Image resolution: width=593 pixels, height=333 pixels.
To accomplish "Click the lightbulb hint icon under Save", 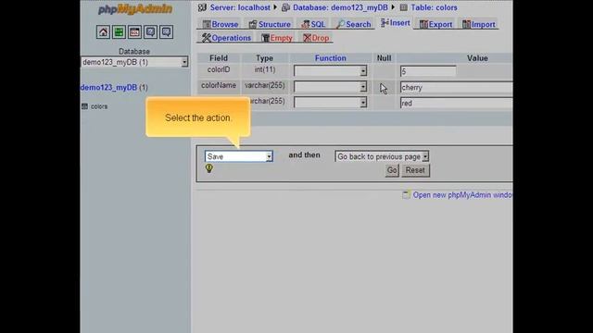I will pos(209,168).
